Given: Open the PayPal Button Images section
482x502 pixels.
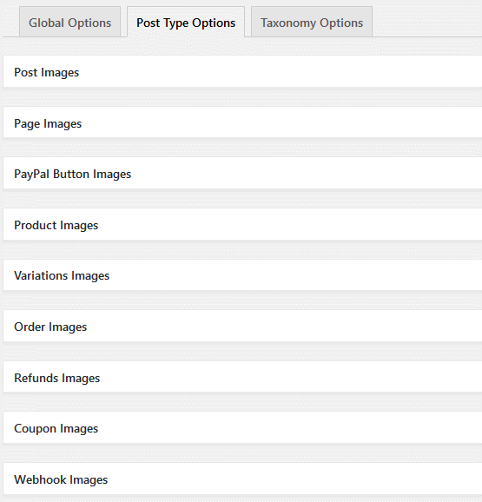Looking at the screenshot, I should click(242, 173).
